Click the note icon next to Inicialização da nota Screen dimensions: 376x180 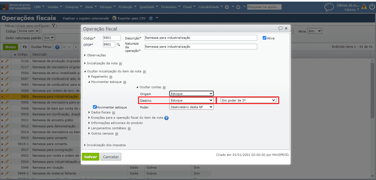tap(121, 64)
